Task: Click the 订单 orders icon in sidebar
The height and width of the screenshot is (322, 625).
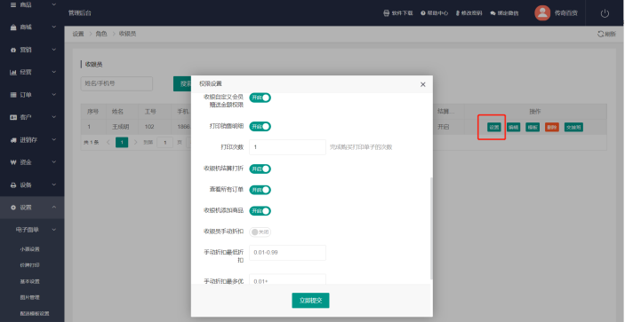Action: pos(13,95)
